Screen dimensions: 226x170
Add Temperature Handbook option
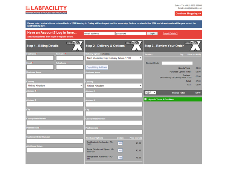(x=120, y=158)
